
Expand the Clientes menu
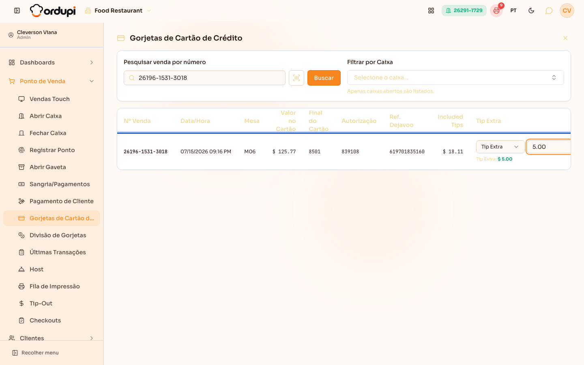click(x=52, y=338)
